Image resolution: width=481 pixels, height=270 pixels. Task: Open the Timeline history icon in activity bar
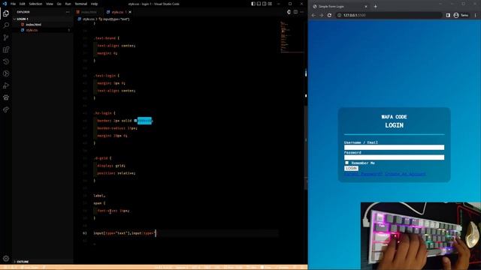pyautogui.click(x=6, y=61)
